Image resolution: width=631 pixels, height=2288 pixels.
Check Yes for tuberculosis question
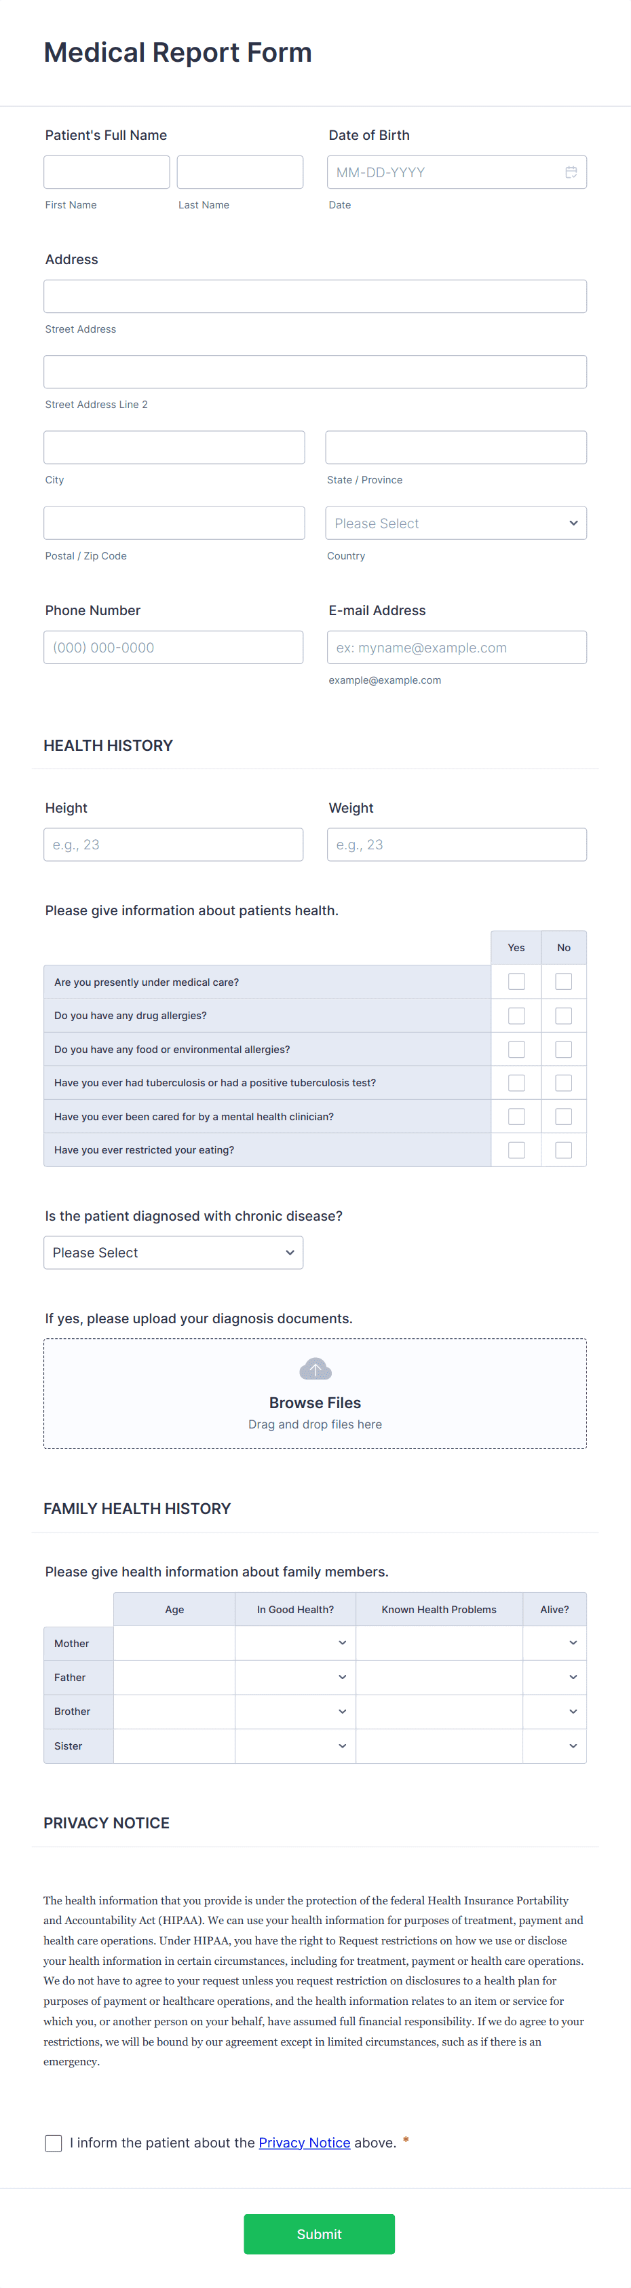516,1083
